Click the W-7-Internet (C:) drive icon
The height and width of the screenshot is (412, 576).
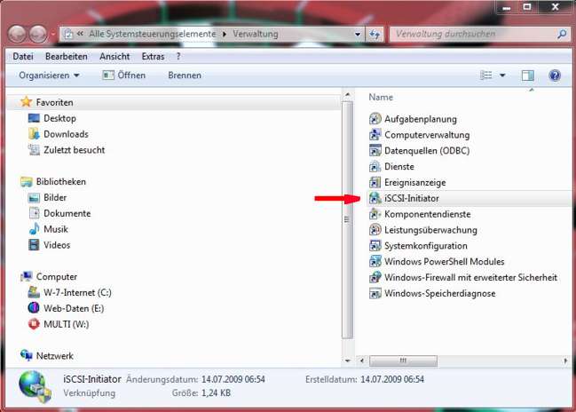coord(34,292)
